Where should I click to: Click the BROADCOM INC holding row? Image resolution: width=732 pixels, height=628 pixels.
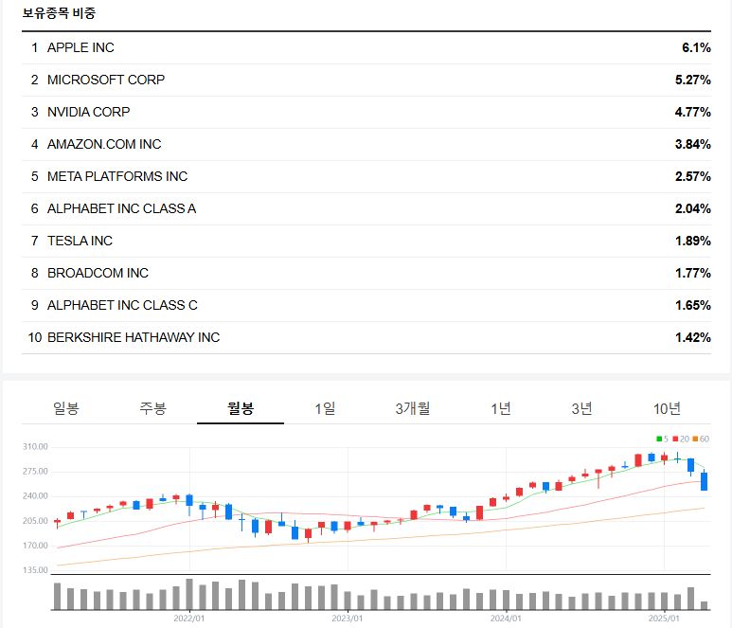(366, 273)
